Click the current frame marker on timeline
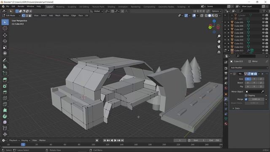270x152 pixels. pos(23,144)
